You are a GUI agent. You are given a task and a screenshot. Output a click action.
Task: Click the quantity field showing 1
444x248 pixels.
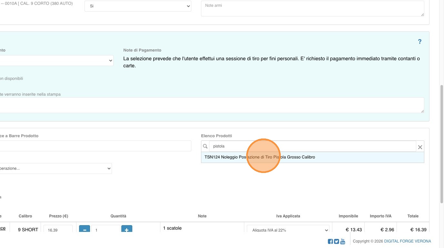click(106, 230)
